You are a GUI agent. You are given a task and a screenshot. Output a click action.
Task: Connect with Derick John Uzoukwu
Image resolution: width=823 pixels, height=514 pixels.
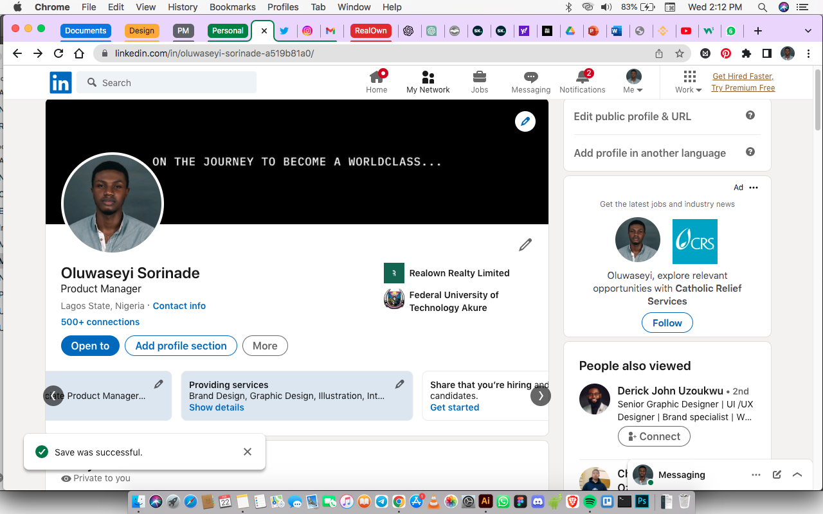[654, 436]
